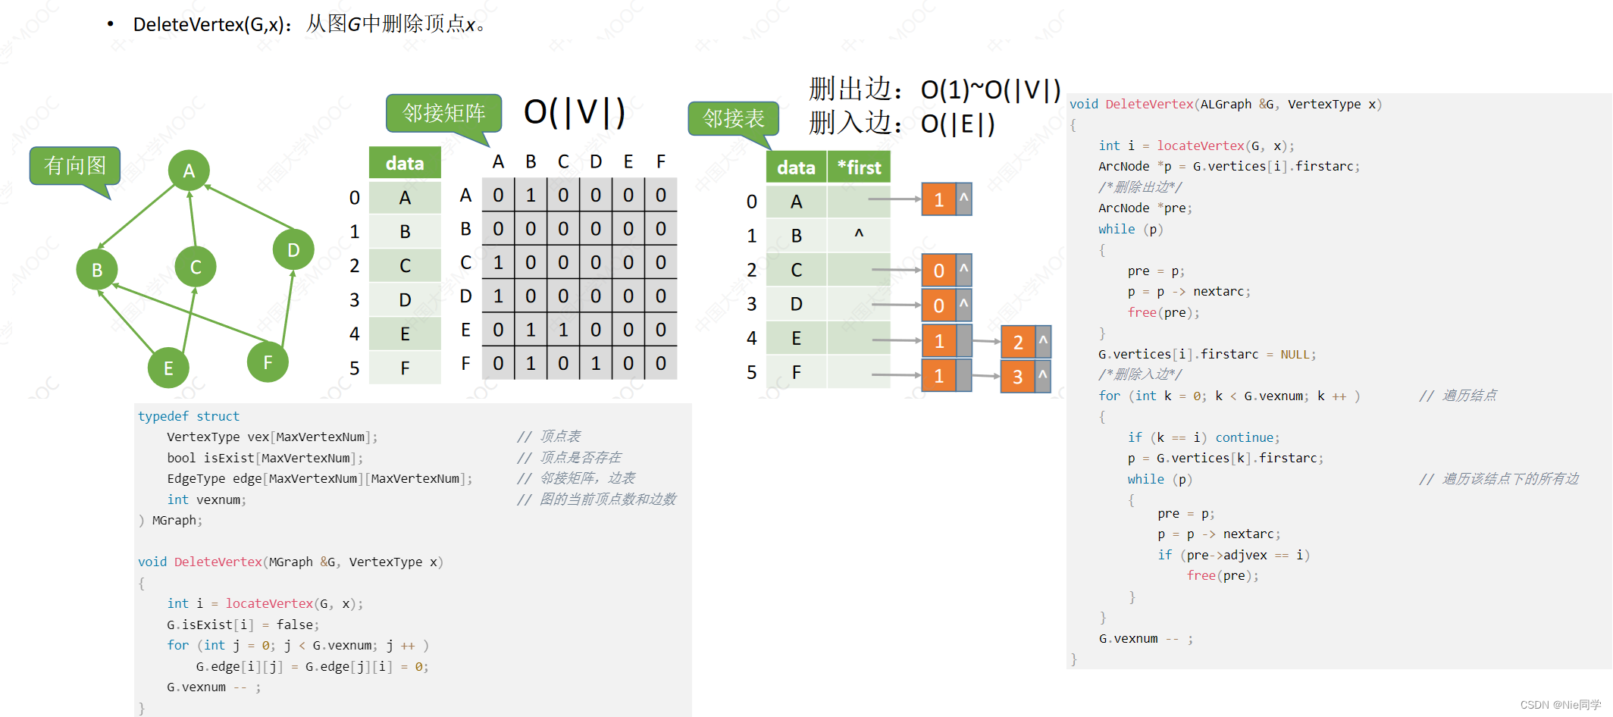Click orange arc node '1' in adjacency list row A
Viewport: 1613px width, 717px height.
point(939,199)
